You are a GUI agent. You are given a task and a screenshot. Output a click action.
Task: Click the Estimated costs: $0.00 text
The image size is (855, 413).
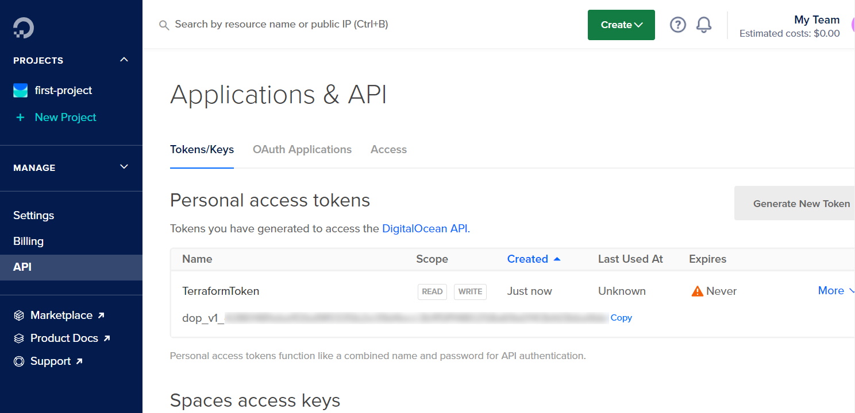[789, 34]
